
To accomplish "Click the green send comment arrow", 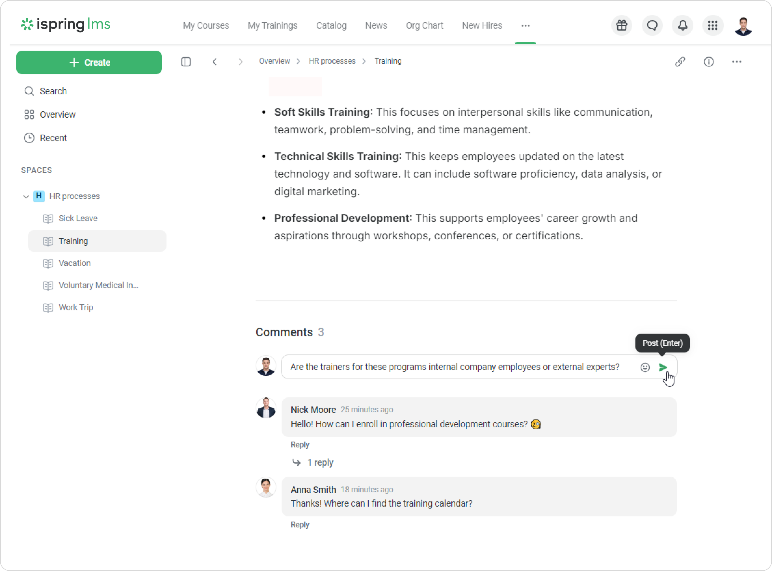I will click(x=662, y=367).
